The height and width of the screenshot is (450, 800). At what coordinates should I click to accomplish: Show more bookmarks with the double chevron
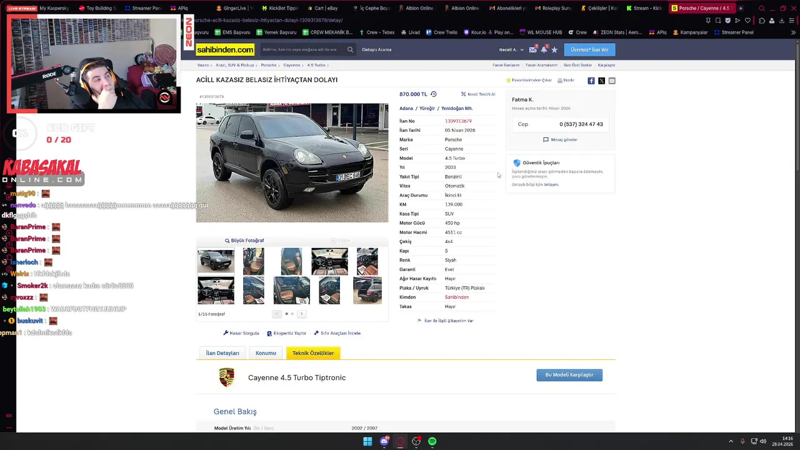(792, 32)
